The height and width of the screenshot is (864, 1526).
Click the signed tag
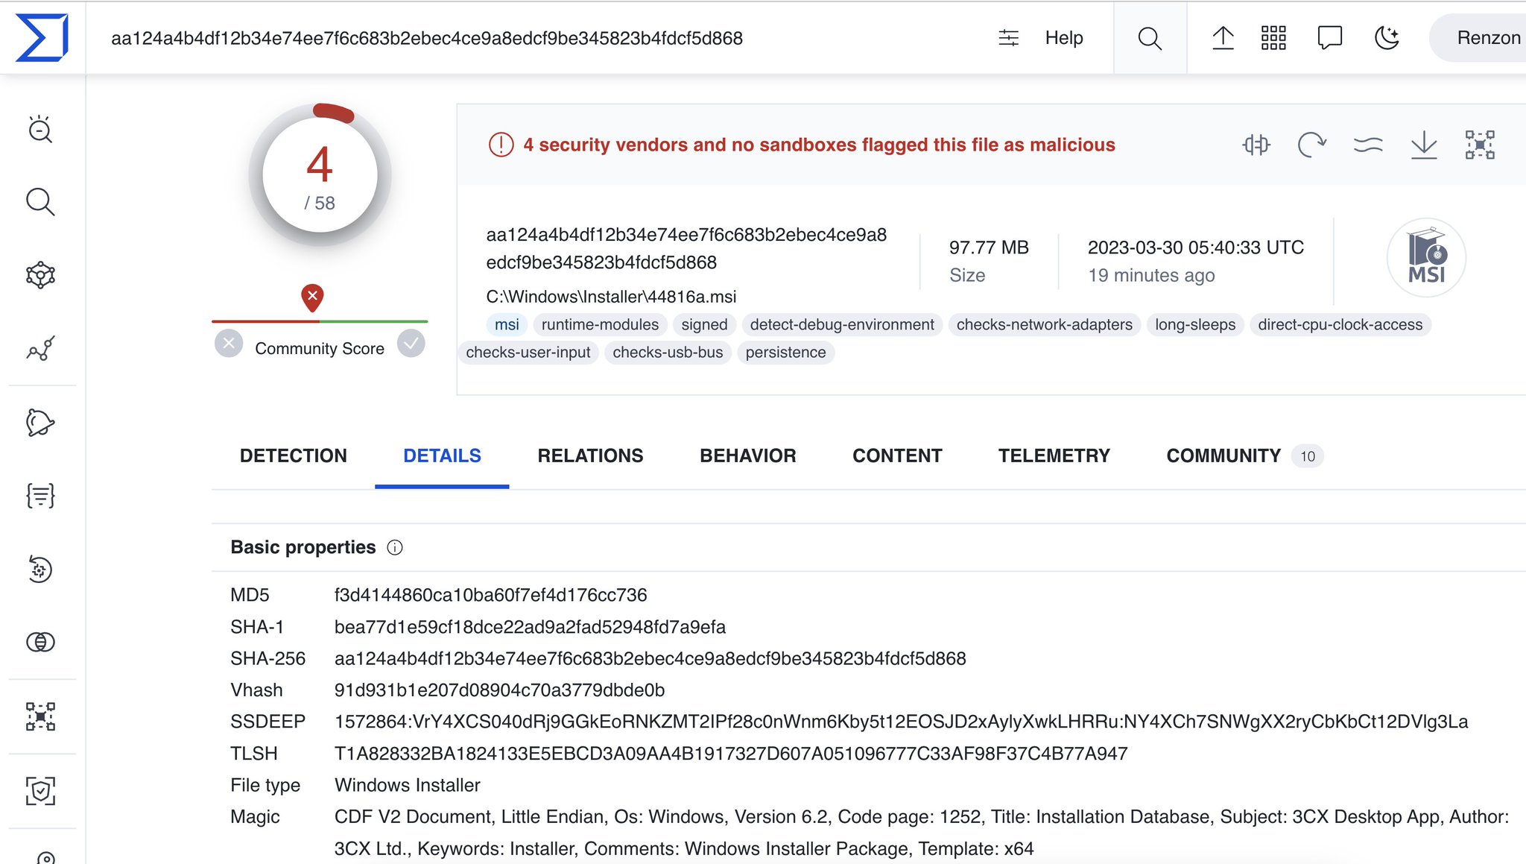click(704, 324)
